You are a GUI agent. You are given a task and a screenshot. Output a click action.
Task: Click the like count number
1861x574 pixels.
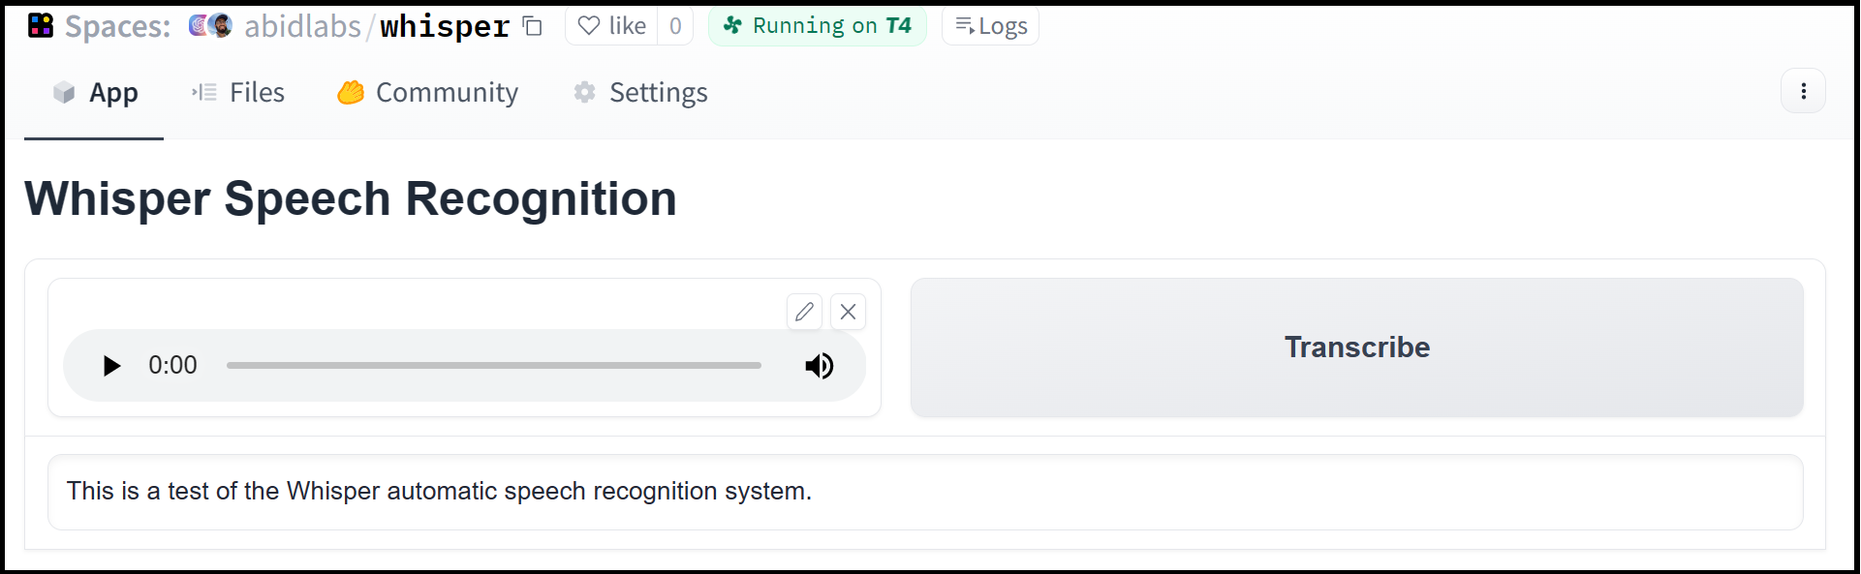(x=675, y=26)
